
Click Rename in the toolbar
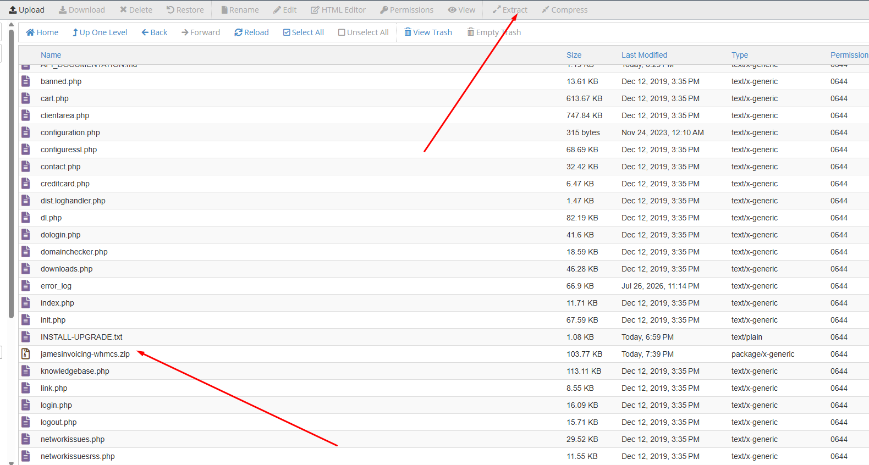click(x=240, y=10)
